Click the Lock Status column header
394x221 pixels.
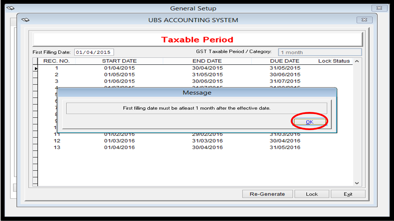(x=334, y=61)
